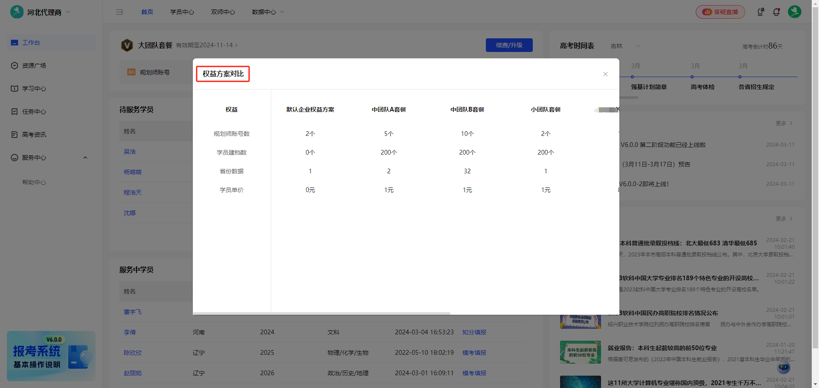Click 省份数据 value 32 for 中团队B套餐
This screenshot has width=819, height=388.
(467, 171)
